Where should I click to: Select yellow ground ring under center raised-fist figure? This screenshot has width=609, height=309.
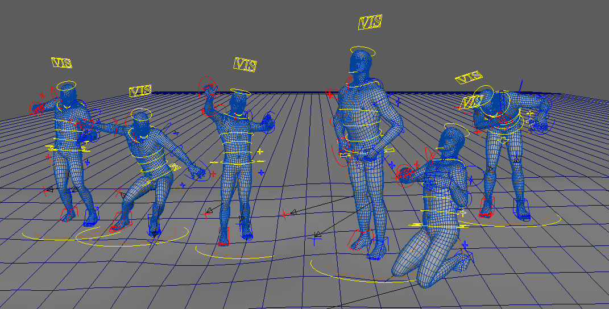(x=234, y=252)
